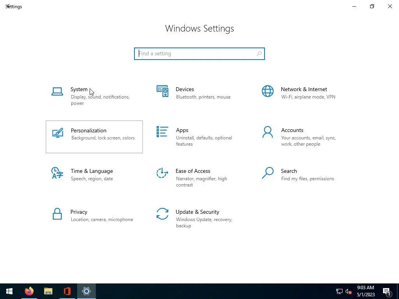Minimize the Settings window
This screenshot has height=299, width=399.
click(x=354, y=6)
